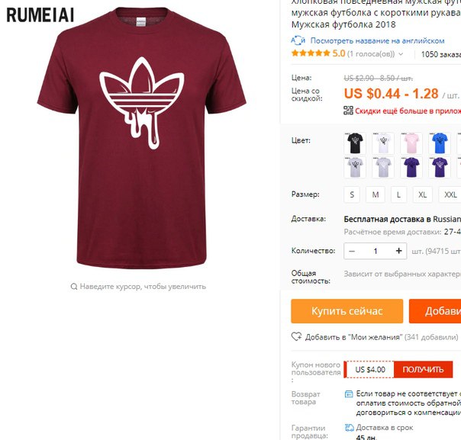This screenshot has height=440, width=461.
Task: Click the on-time delivery guarantee icon
Action: tap(350, 428)
